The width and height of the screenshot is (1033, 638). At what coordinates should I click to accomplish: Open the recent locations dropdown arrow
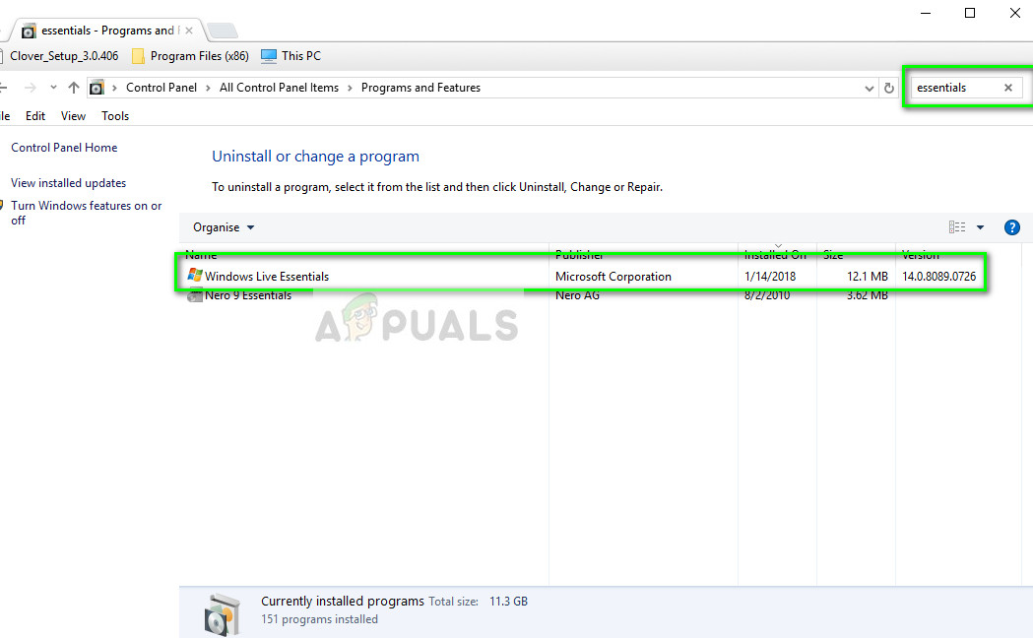click(53, 88)
